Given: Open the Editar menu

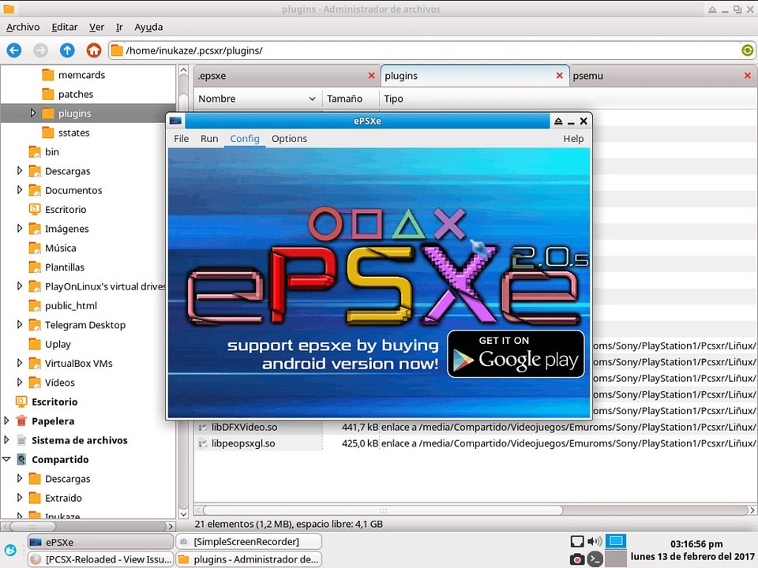Looking at the screenshot, I should 64,27.
